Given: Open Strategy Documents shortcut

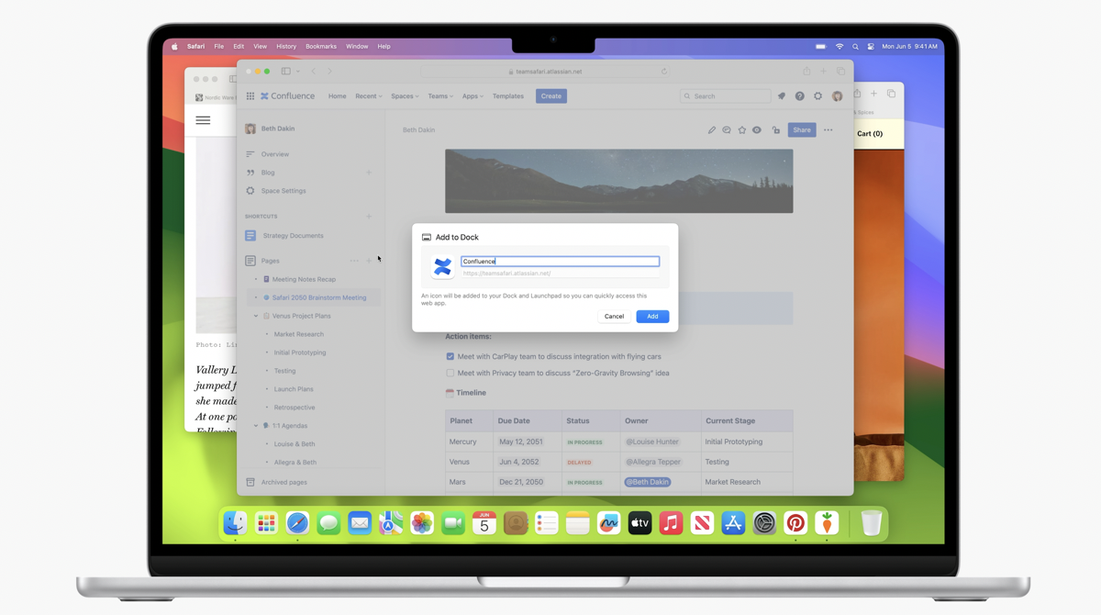Looking at the screenshot, I should (293, 236).
